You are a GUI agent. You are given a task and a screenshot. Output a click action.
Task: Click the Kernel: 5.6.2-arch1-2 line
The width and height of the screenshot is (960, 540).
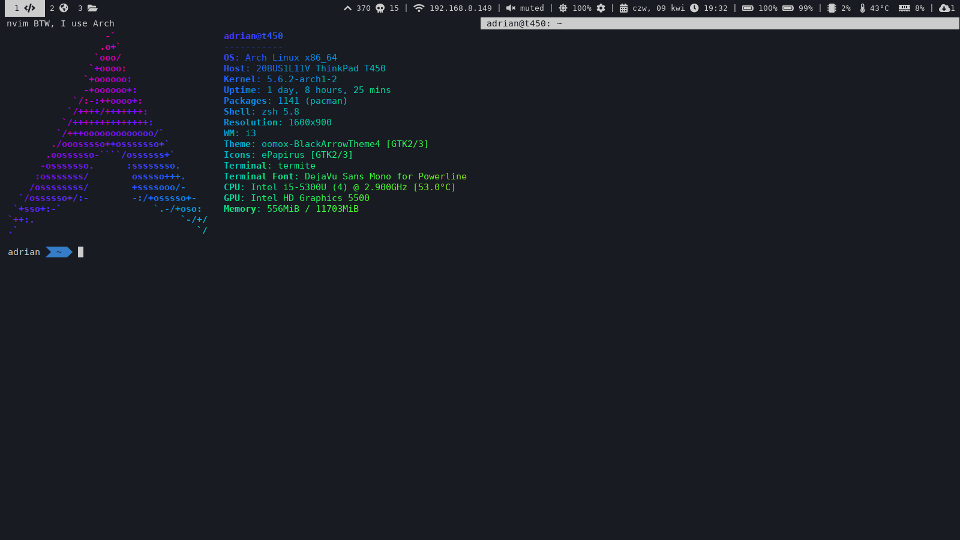(280, 79)
